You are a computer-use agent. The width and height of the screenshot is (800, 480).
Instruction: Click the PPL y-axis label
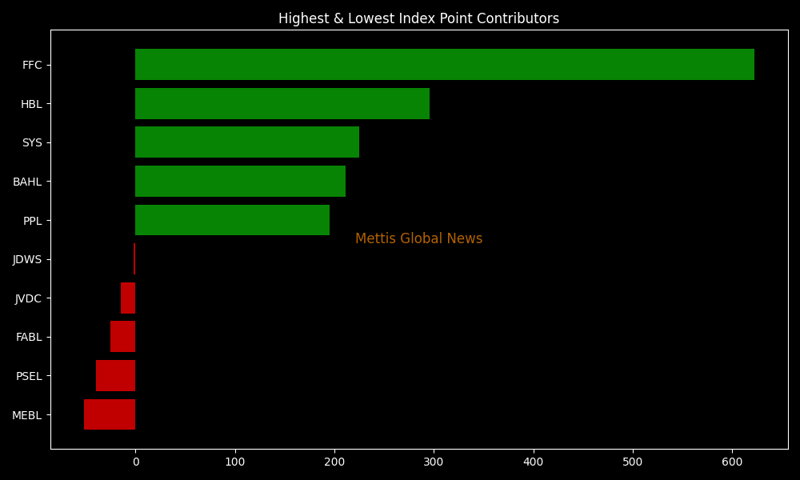click(x=32, y=221)
